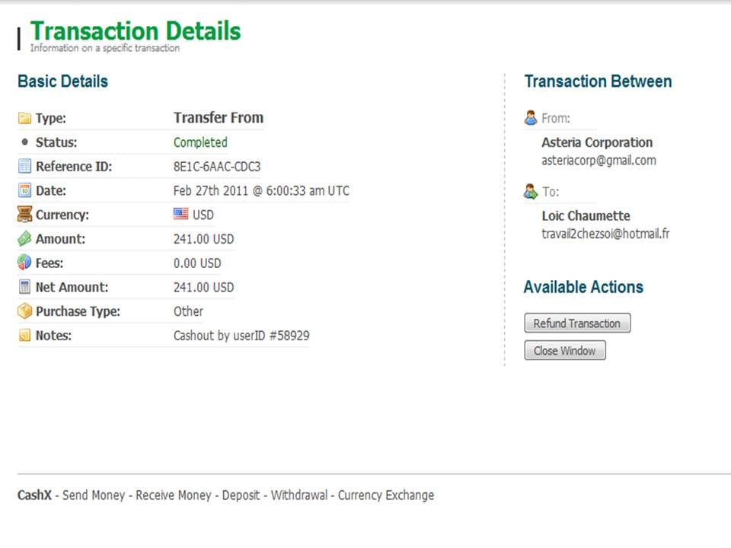The width and height of the screenshot is (731, 548).
Task: Click the green banknote icon beside Amount
Action: tap(24, 238)
